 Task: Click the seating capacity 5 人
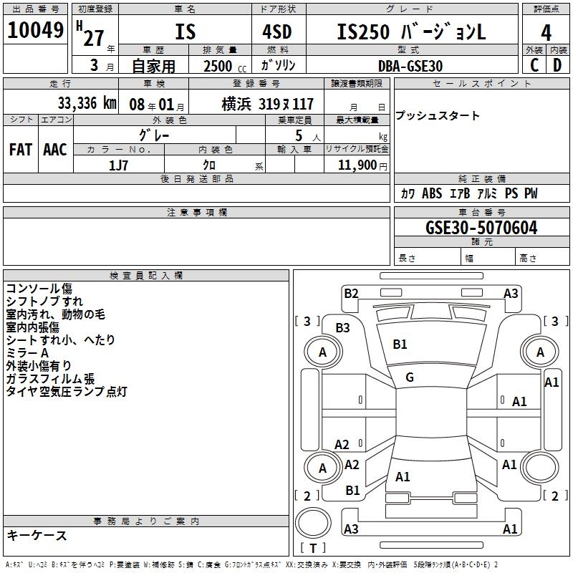click(307, 135)
